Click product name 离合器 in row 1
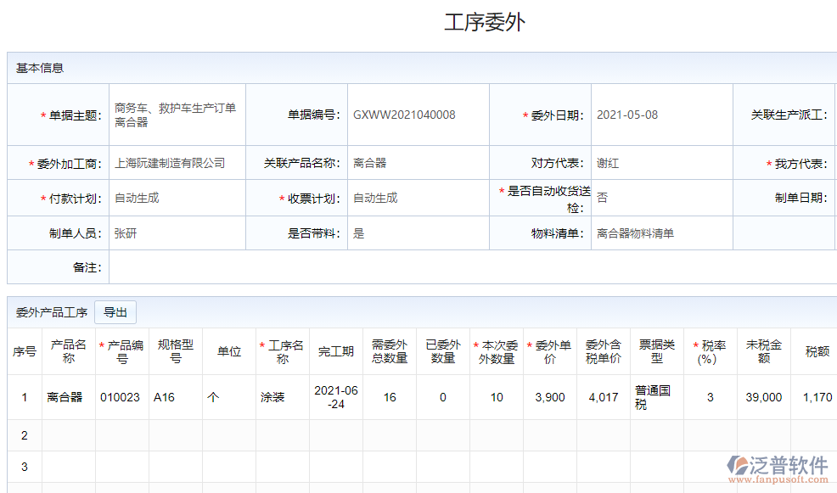837x493 pixels. [68, 395]
